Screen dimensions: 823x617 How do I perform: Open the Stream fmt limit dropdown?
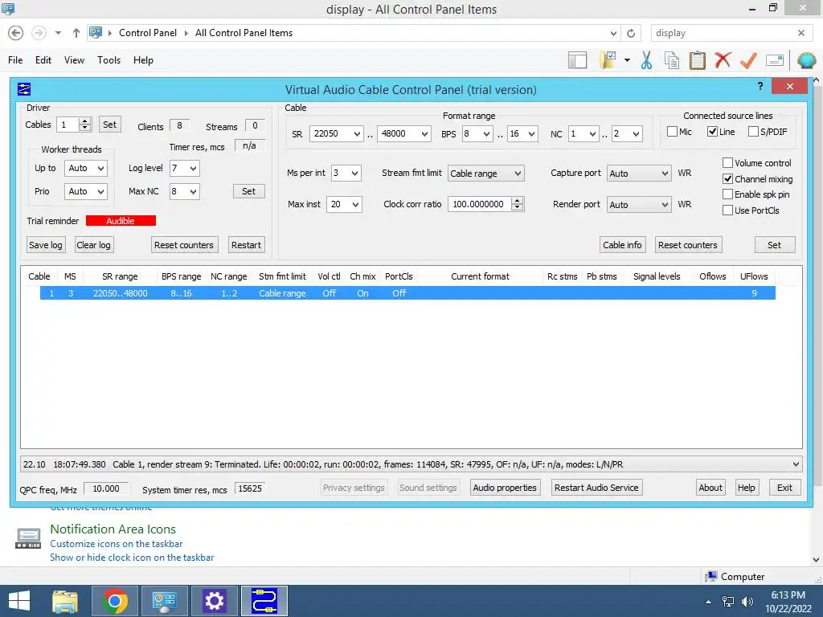coord(486,174)
